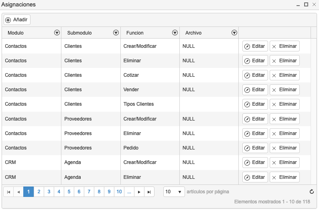This screenshot has width=319, height=211.
Task: Open the Funcion column filter icon
Action: (x=175, y=33)
